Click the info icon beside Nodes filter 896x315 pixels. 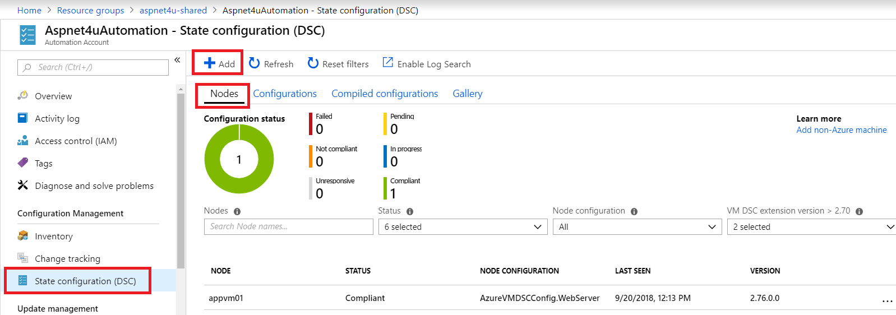pos(237,211)
